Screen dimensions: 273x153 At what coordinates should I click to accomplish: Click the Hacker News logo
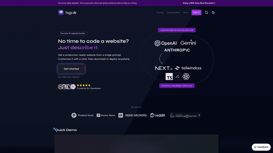106,115
